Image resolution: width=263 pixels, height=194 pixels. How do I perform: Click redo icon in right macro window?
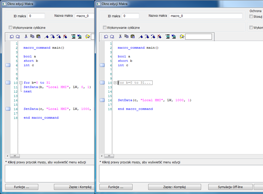pos(112,36)
